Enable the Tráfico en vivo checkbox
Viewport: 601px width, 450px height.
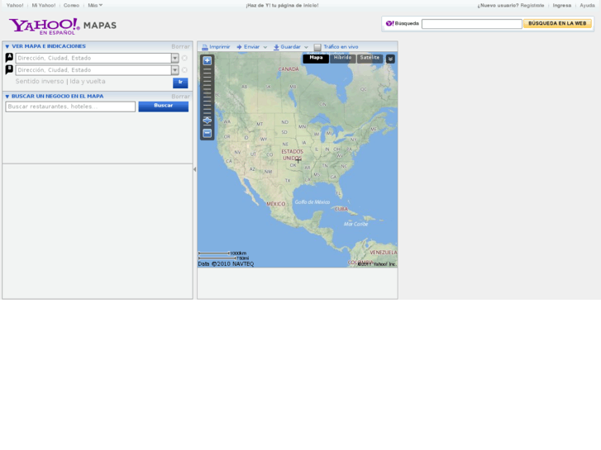pos(317,48)
